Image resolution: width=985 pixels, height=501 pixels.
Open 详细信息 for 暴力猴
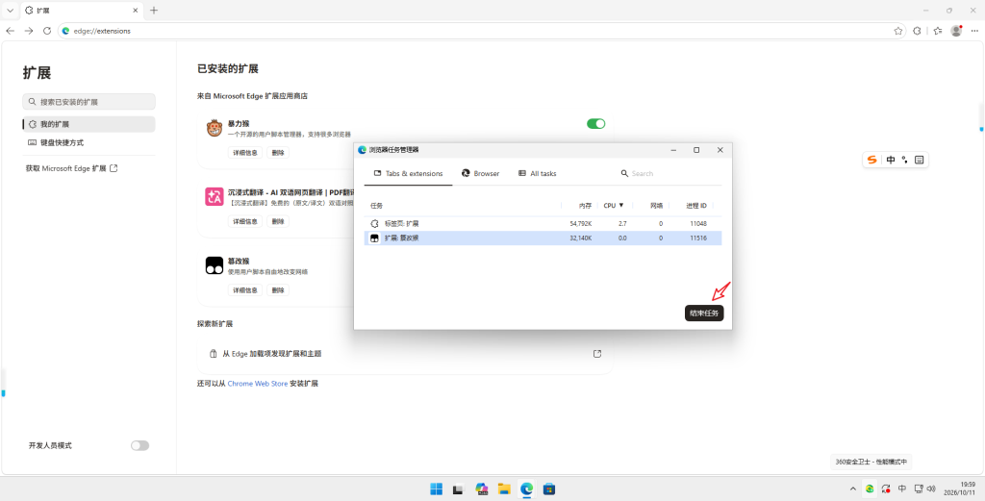tap(245, 153)
